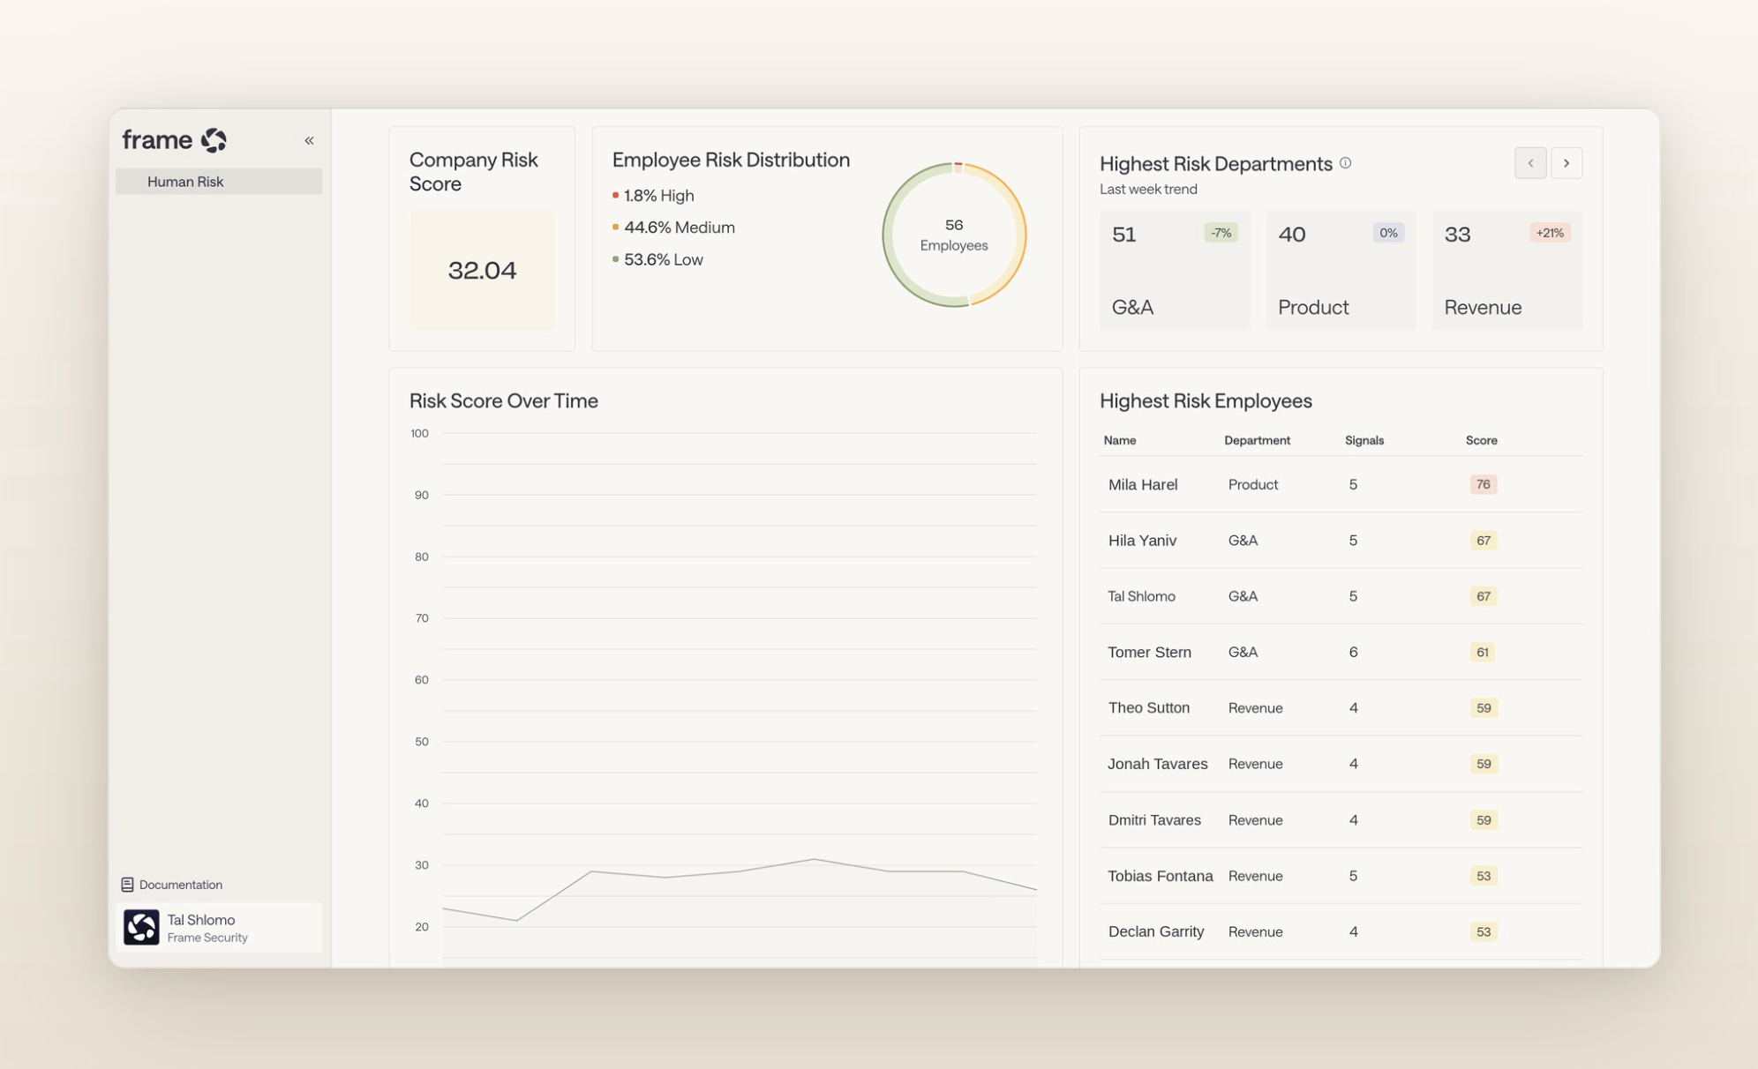Open the Tal Shlomo Frame Security account card

point(219,927)
